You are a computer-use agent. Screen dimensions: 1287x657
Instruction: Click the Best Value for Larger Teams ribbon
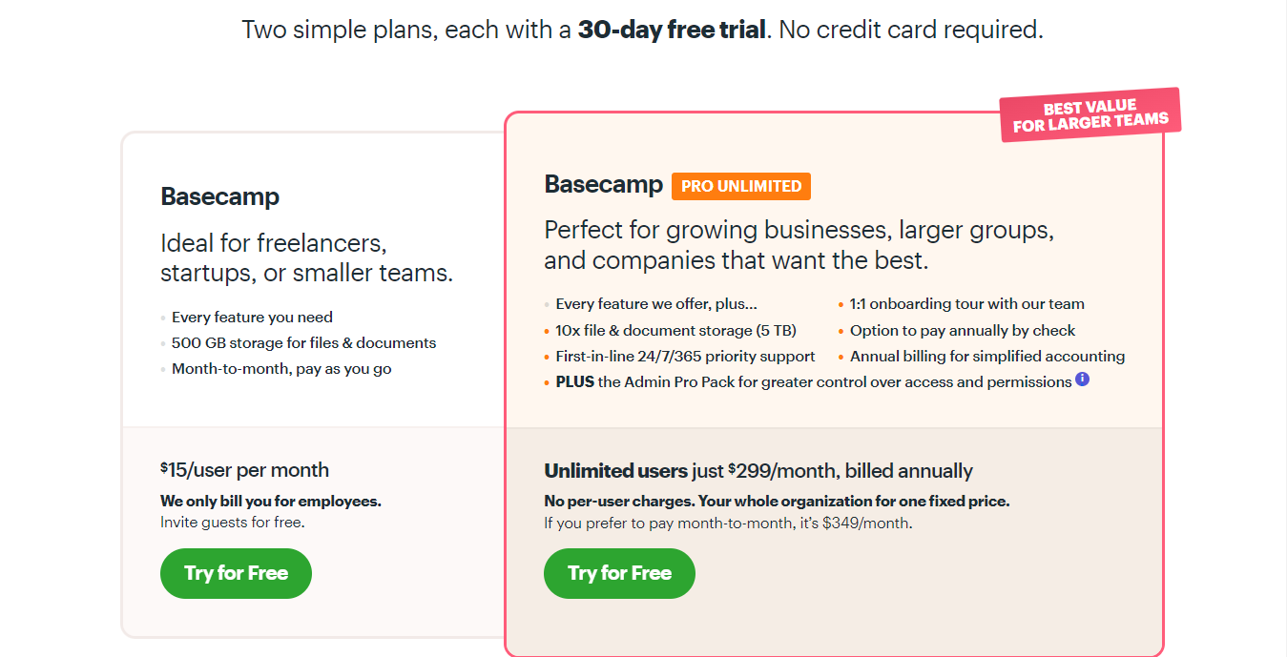click(x=1090, y=115)
